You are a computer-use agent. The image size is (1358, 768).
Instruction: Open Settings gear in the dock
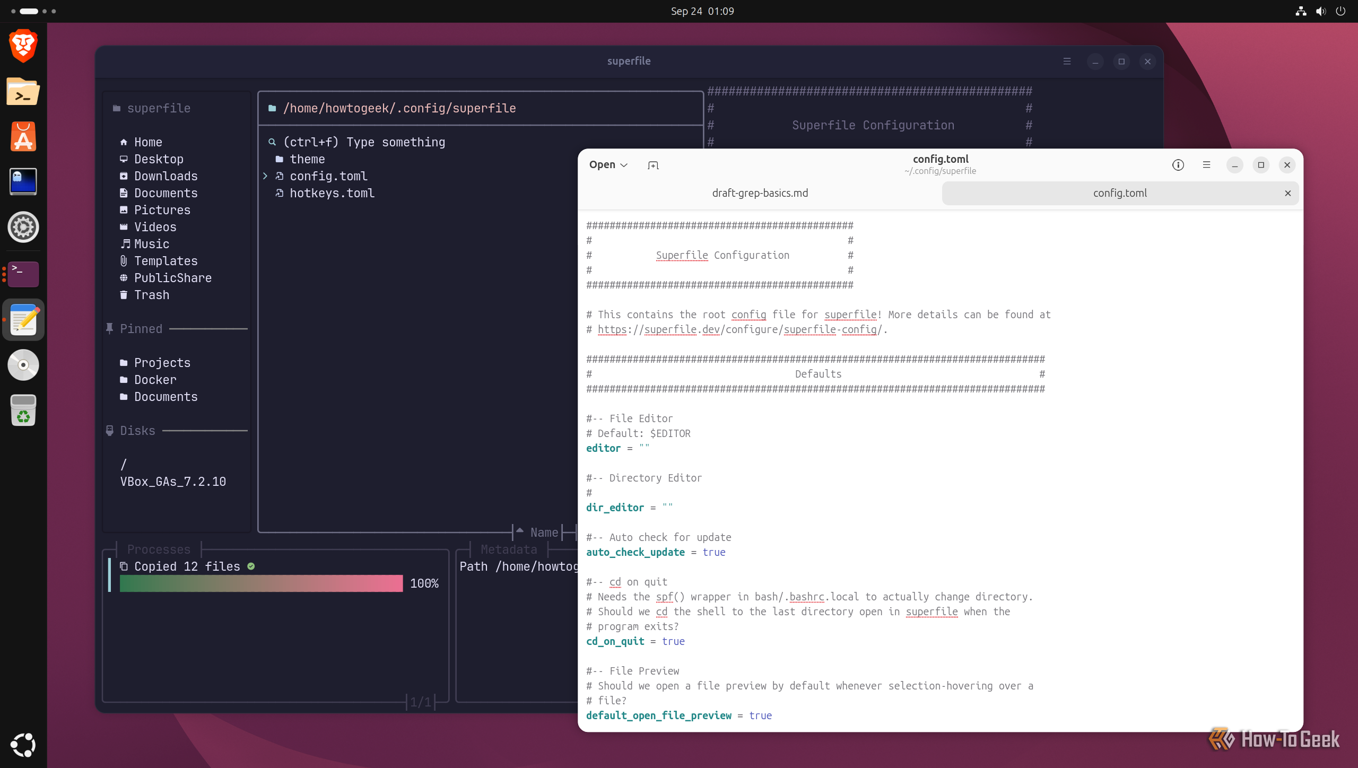23,228
